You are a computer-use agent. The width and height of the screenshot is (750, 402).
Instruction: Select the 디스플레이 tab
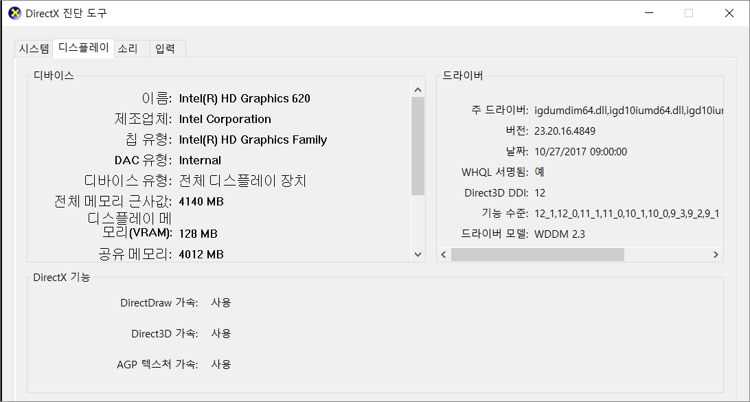click(x=84, y=48)
